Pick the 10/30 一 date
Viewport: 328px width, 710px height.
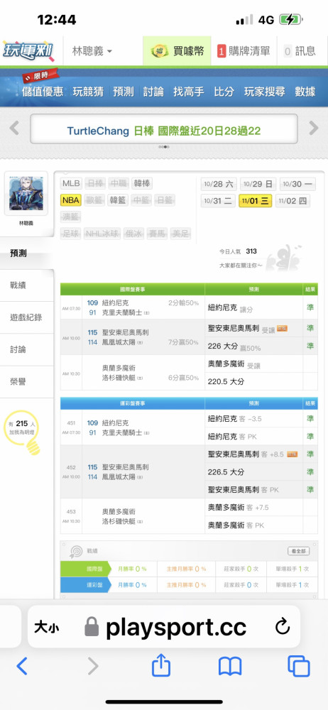(297, 185)
